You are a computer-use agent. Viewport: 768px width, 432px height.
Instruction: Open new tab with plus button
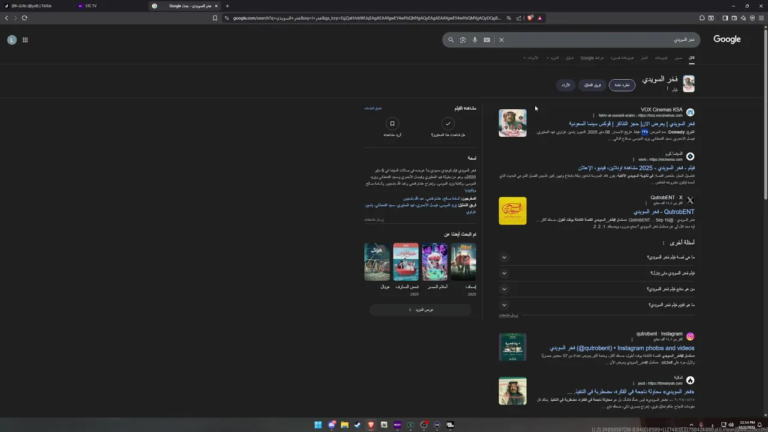[x=227, y=6]
